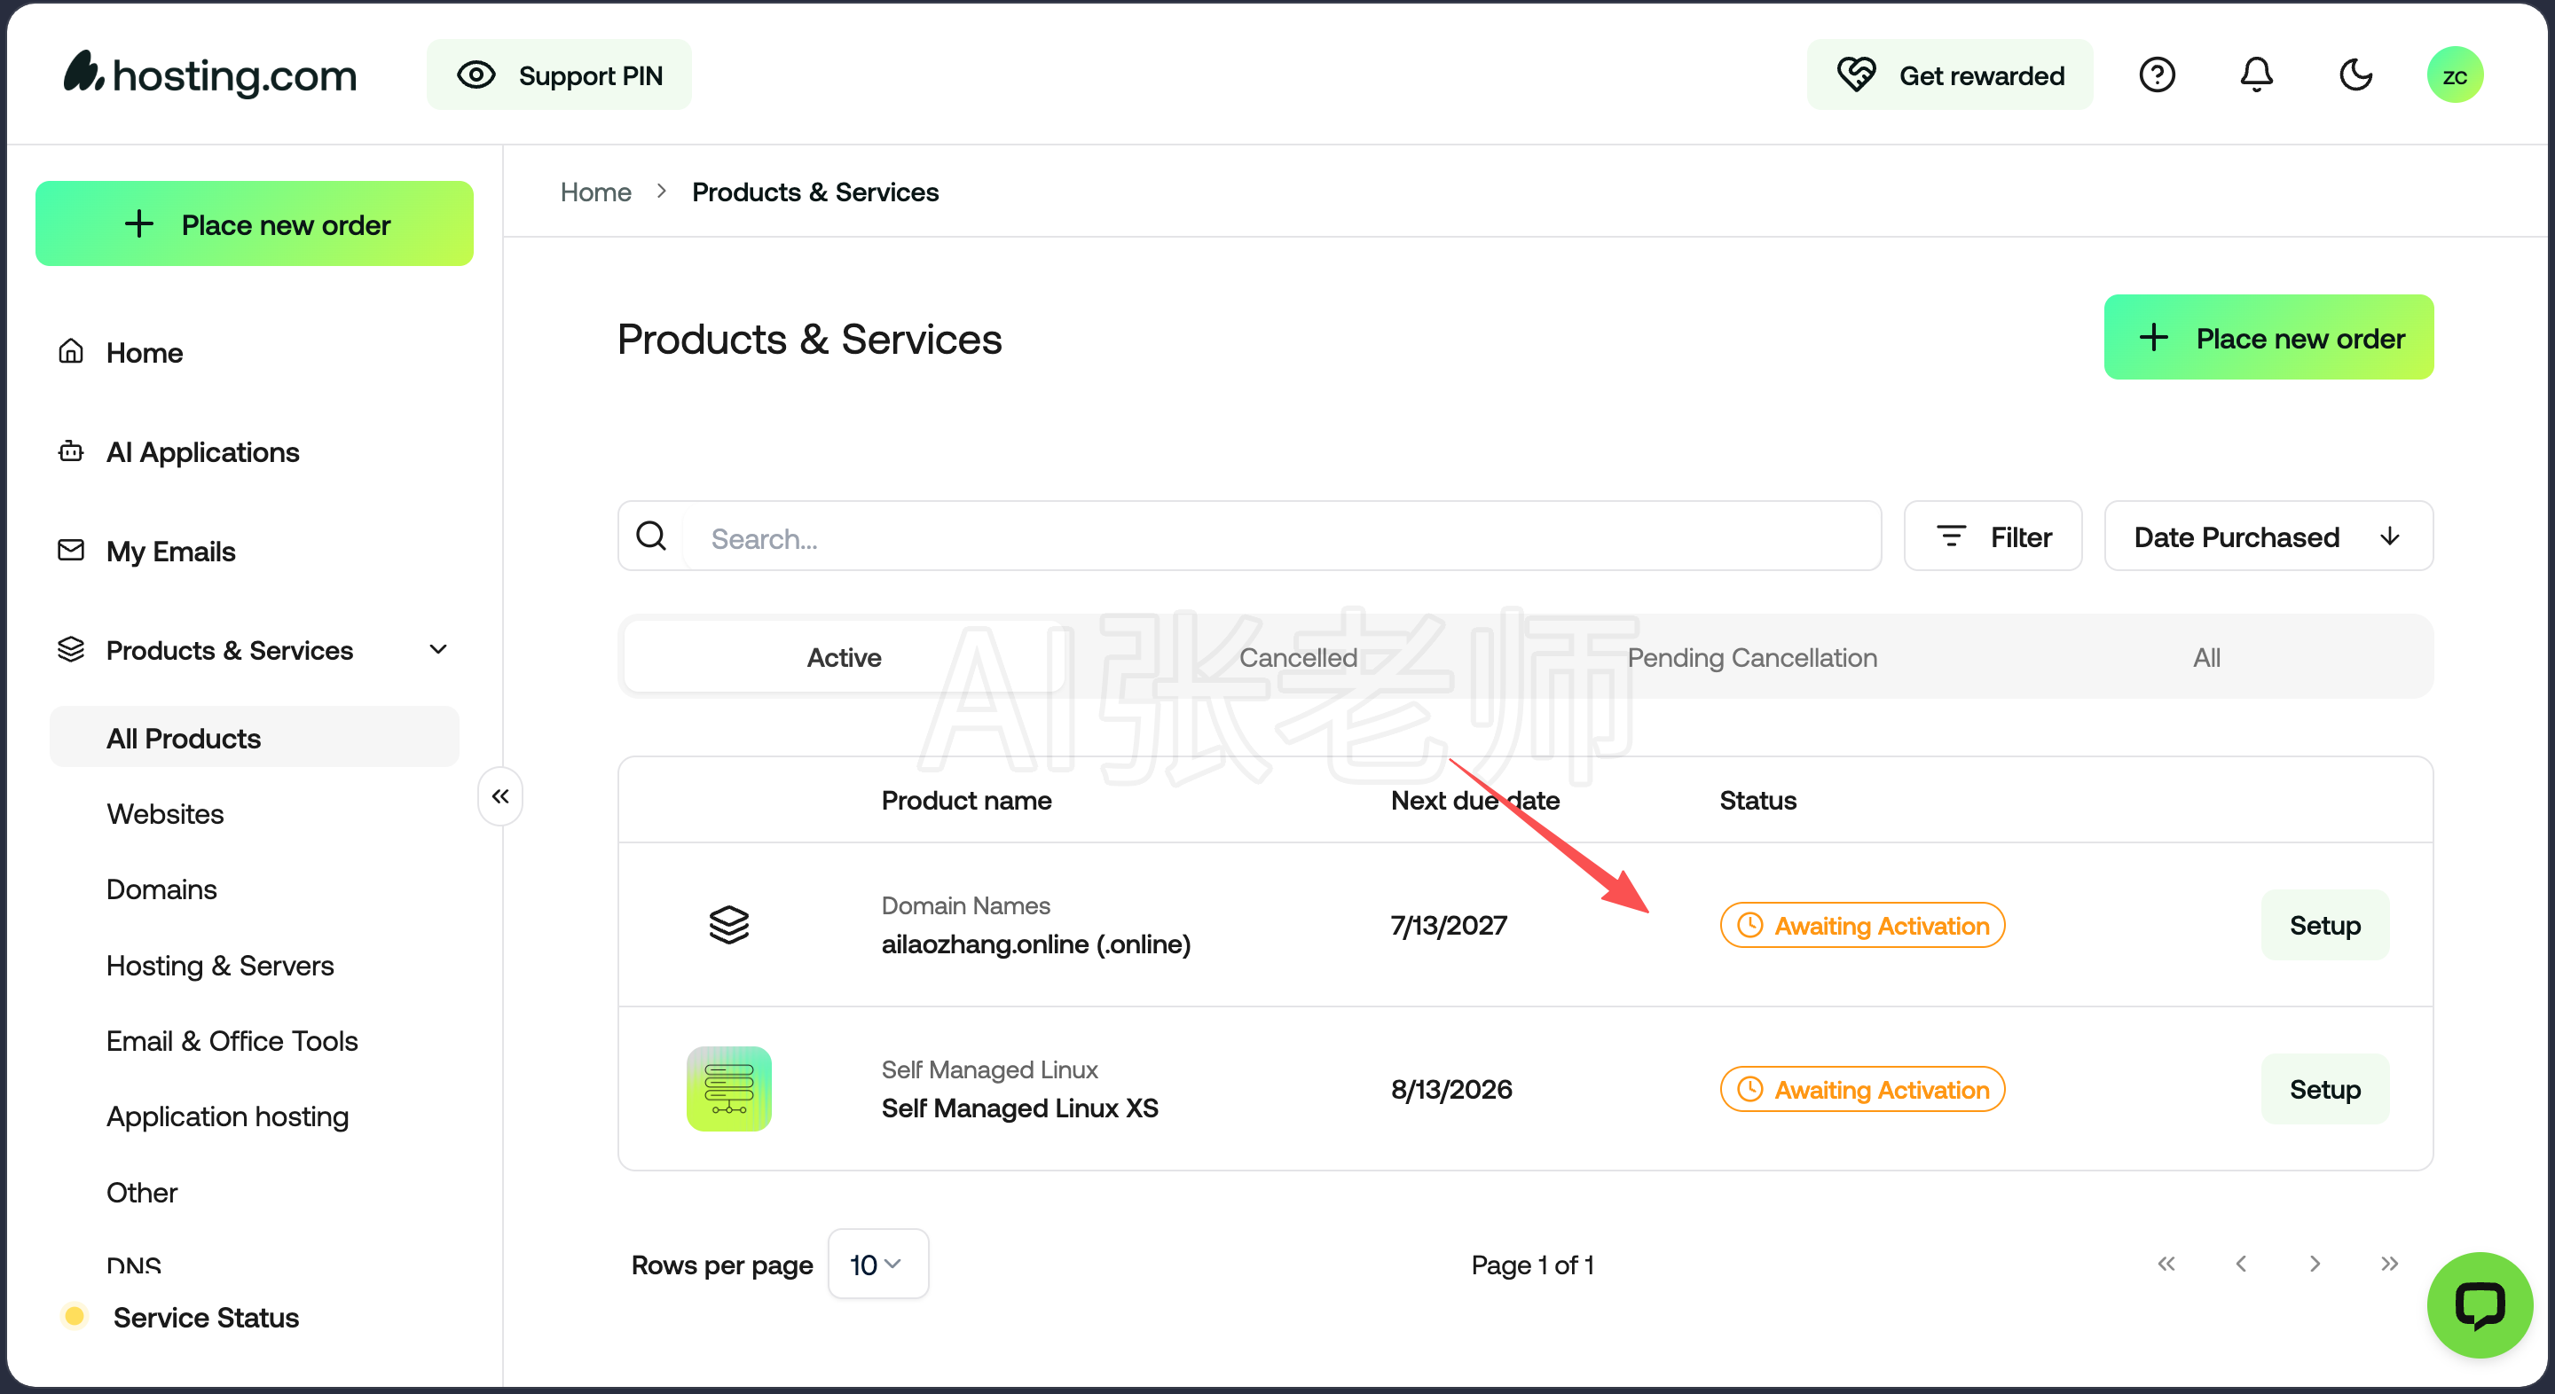The width and height of the screenshot is (2555, 1394).
Task: Open Service Status link
Action: pyautogui.click(x=205, y=1317)
